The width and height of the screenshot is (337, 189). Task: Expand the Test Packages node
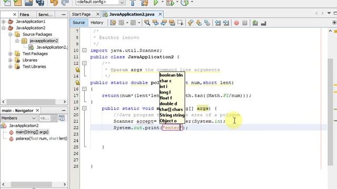11,54
